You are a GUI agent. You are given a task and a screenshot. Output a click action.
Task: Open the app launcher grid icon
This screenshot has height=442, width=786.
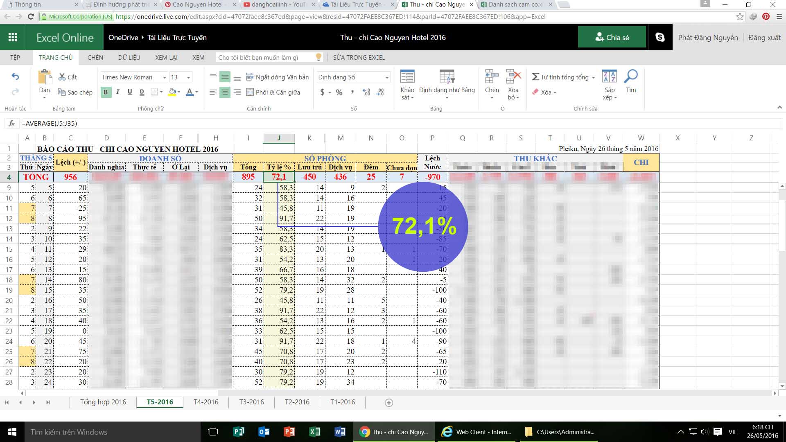(13, 37)
